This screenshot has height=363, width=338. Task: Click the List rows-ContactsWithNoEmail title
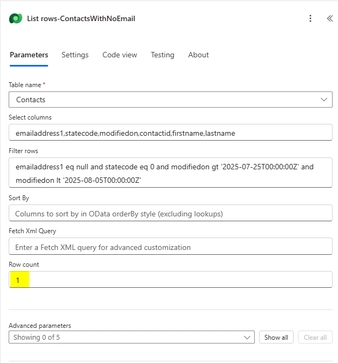pos(81,18)
